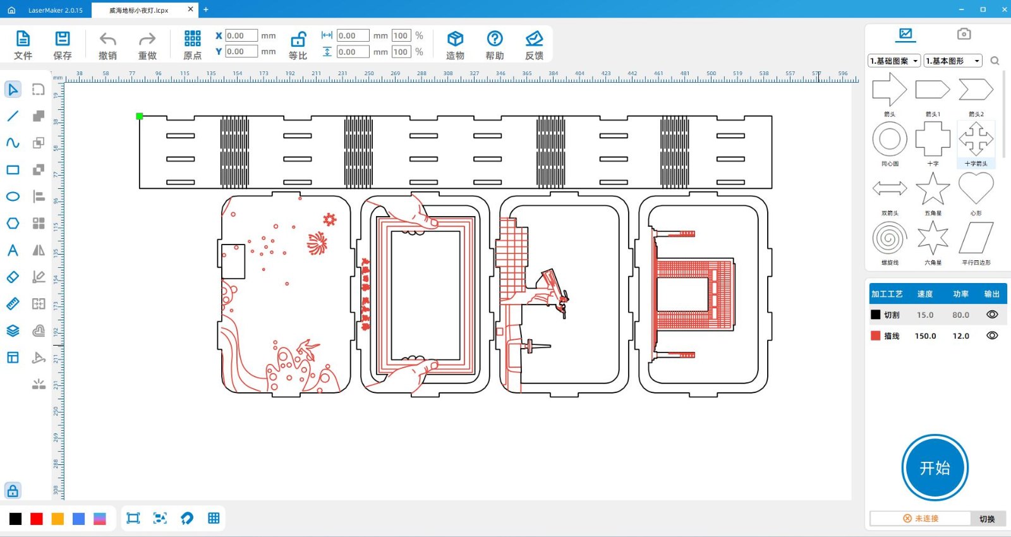Select the text tool with letter A
This screenshot has height=537, width=1011.
[13, 250]
